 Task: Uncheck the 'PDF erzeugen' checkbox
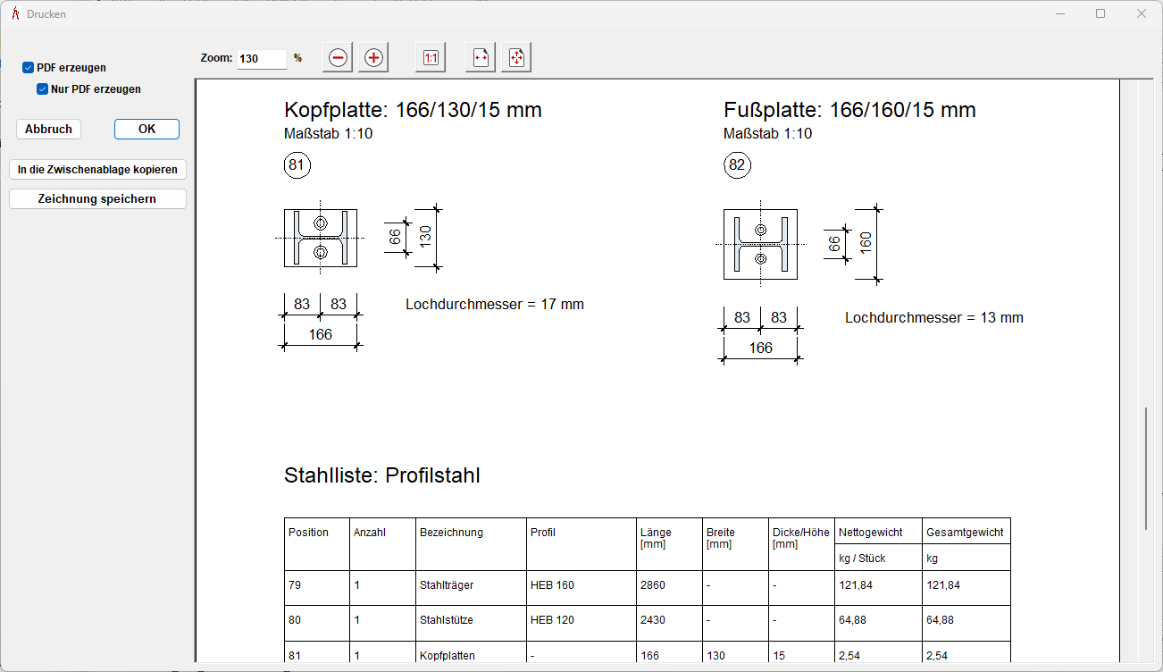(29, 68)
